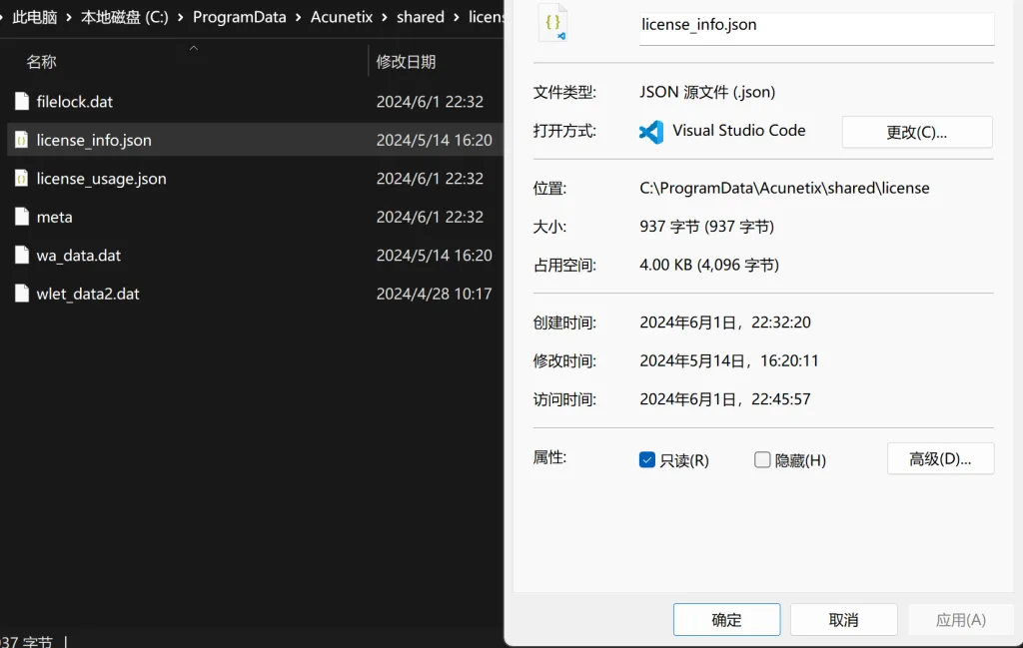Navigate to 此电脑 in address bar
Viewport: 1023px width, 648px height.
pyautogui.click(x=35, y=17)
